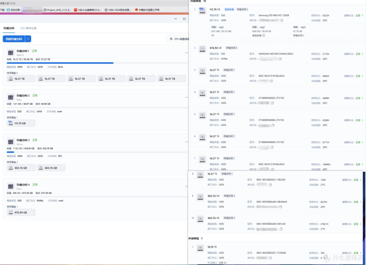Viewport: 366px width, 265px height.
Task: Copy serial number of Samsung SSD 840 EVO
Action: (282, 21)
